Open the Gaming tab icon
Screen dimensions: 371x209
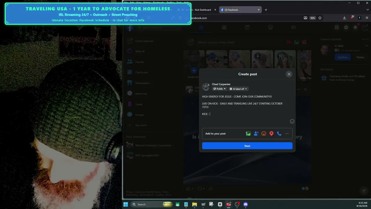[x=293, y=27]
